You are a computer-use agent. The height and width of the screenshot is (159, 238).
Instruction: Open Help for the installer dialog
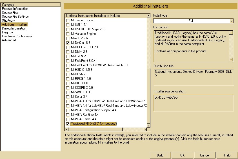point(227,155)
